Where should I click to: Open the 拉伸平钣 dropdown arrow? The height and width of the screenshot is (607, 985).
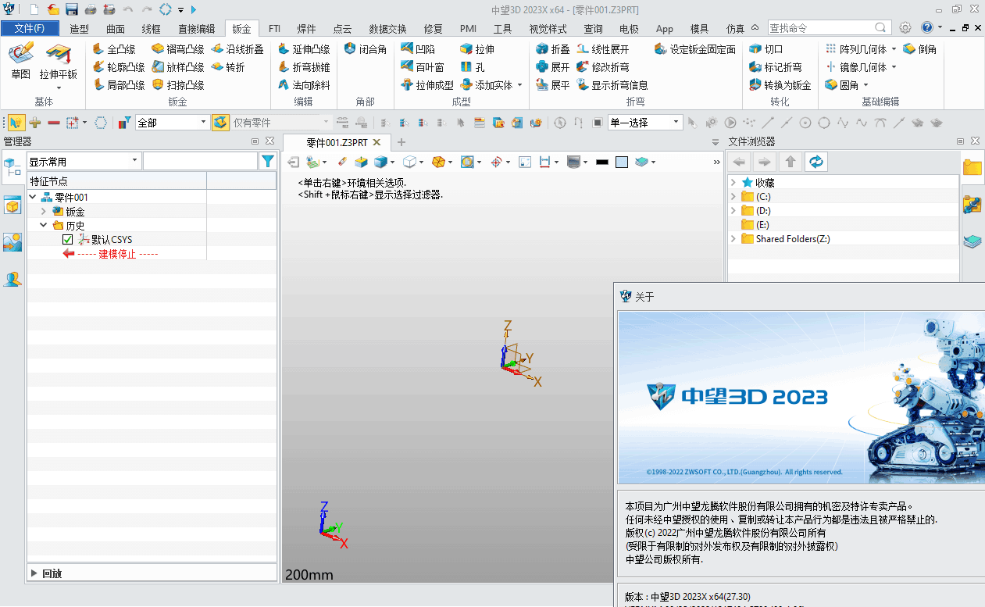click(59, 87)
